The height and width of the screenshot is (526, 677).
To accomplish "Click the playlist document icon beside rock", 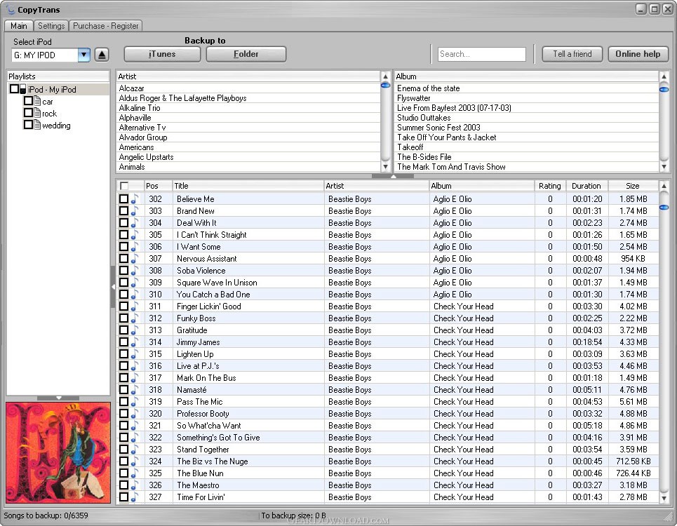I will [x=38, y=113].
